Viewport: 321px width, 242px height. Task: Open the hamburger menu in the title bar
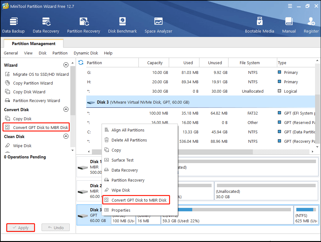(290, 6)
